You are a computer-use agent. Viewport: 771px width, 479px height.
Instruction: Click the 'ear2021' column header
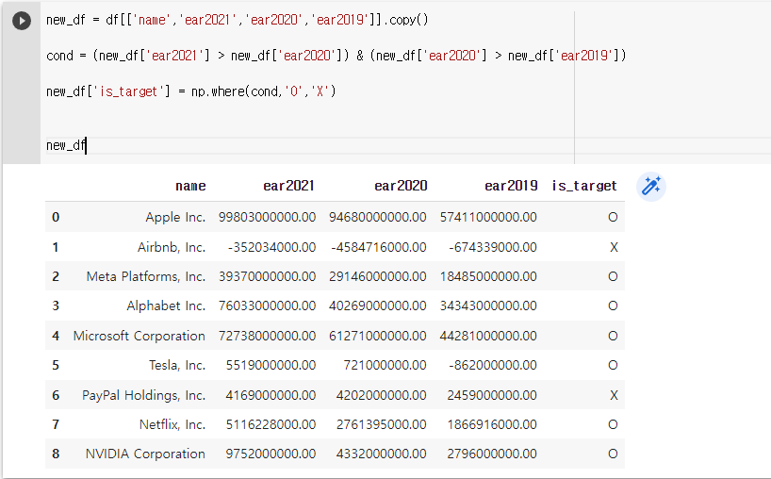pos(288,186)
